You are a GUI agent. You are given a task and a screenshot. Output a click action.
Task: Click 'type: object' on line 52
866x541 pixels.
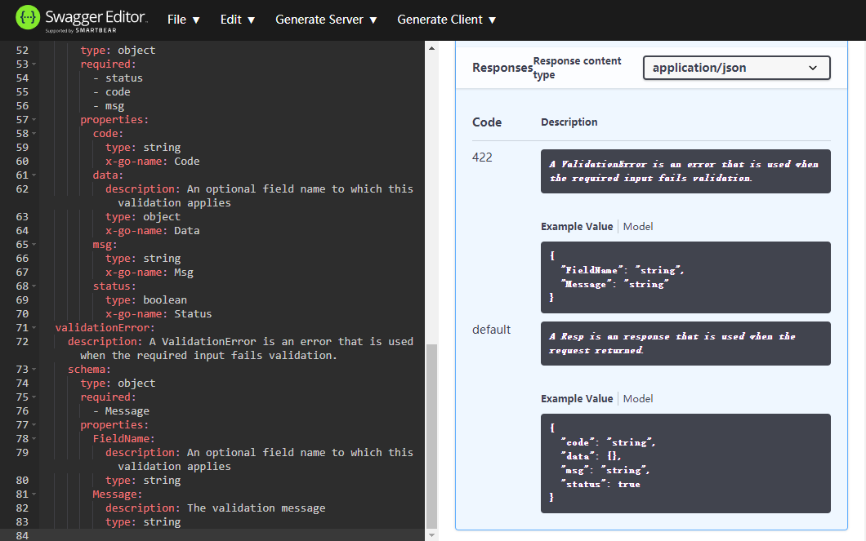tap(118, 51)
